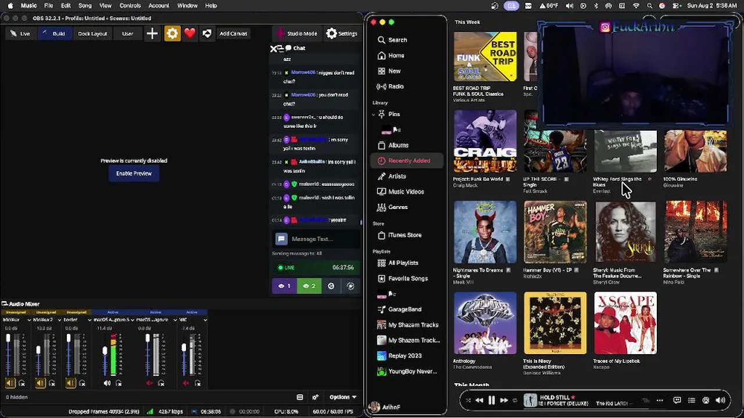Click the red heart icon in OBS
This screenshot has width=744, height=418.
pyautogui.click(x=190, y=34)
